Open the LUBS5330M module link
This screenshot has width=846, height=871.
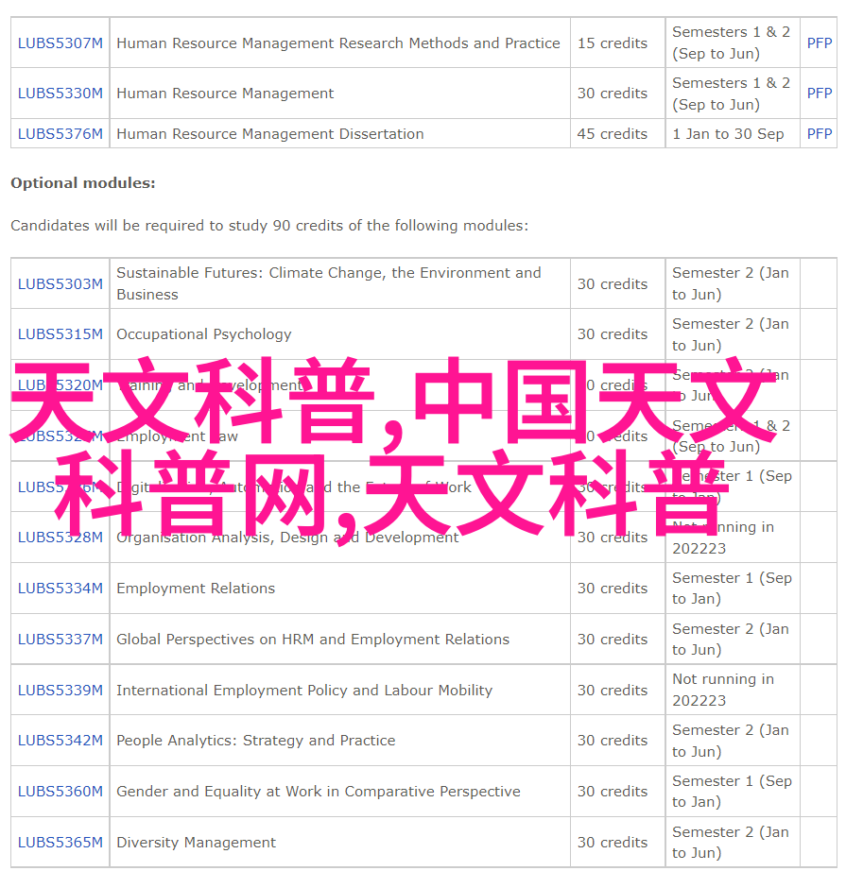pos(60,94)
